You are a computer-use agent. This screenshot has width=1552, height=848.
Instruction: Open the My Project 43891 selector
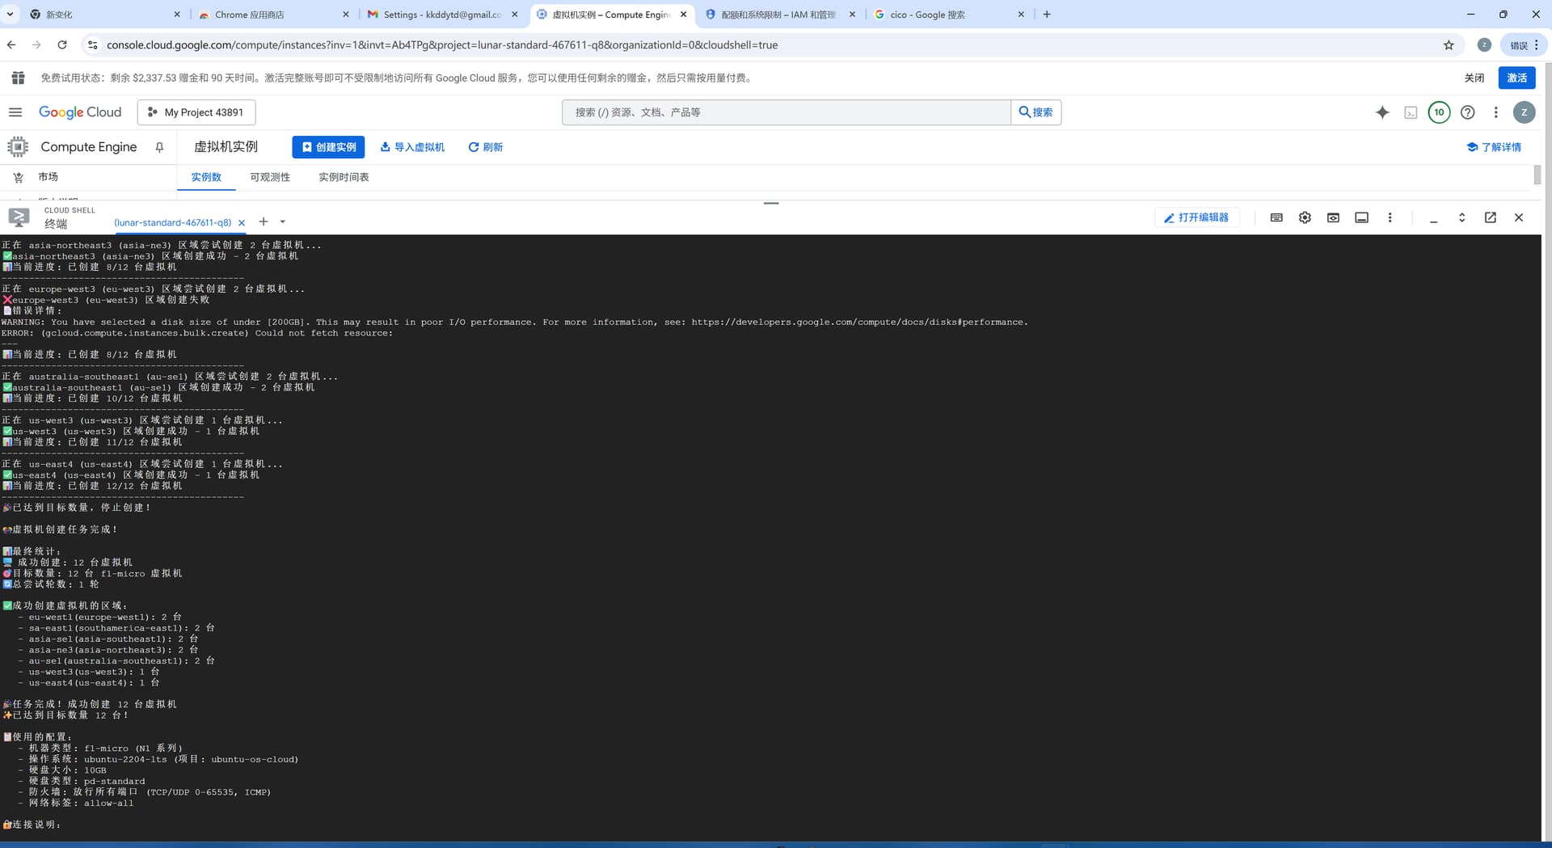coord(196,112)
